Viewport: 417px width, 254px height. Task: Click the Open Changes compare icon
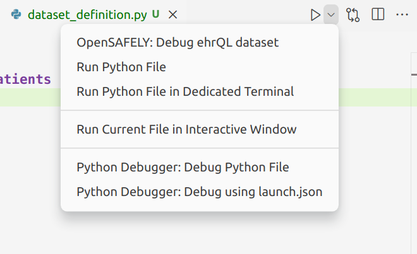coord(353,14)
